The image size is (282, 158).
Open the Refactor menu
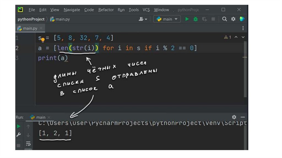click(x=106, y=10)
